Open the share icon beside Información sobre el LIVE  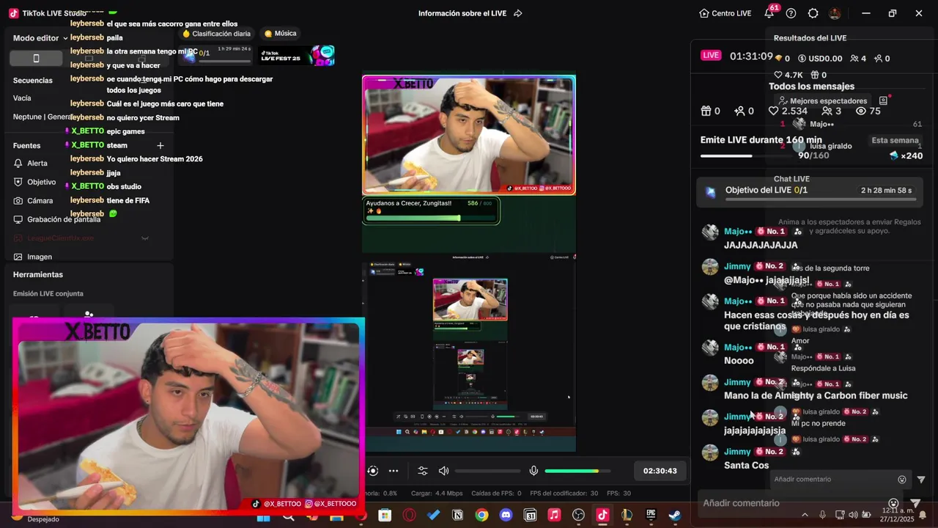click(518, 13)
